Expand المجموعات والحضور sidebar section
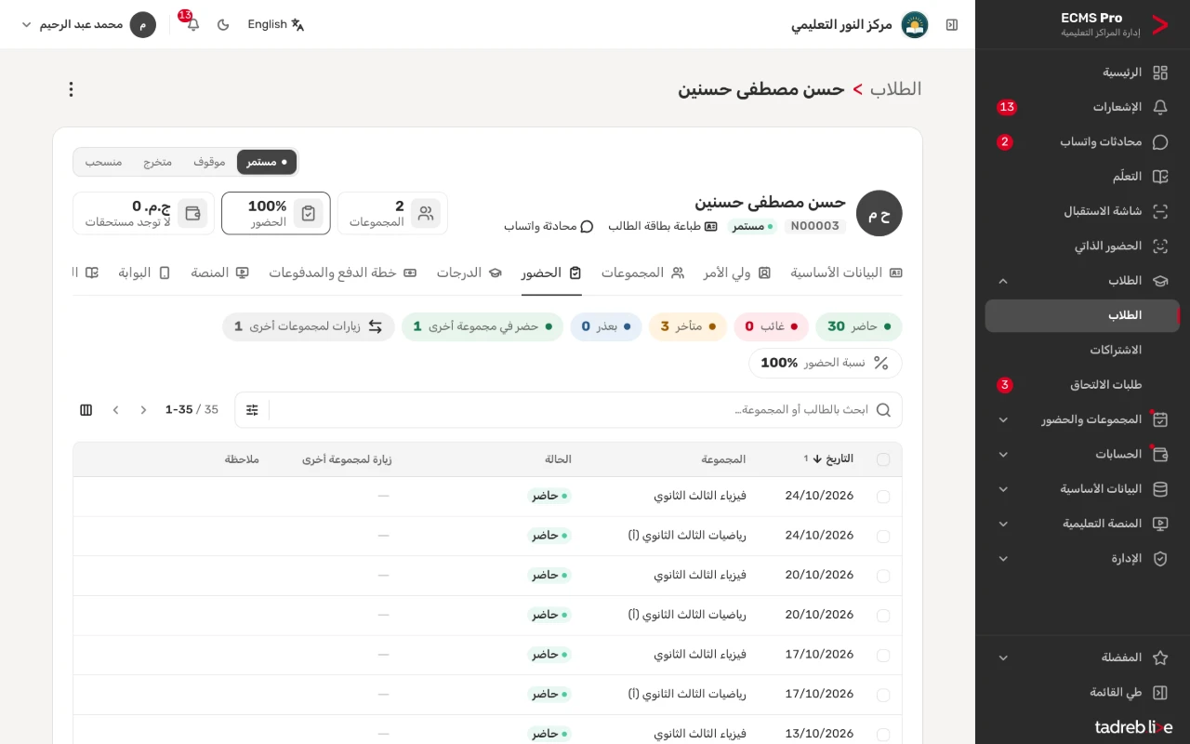 [1082, 419]
